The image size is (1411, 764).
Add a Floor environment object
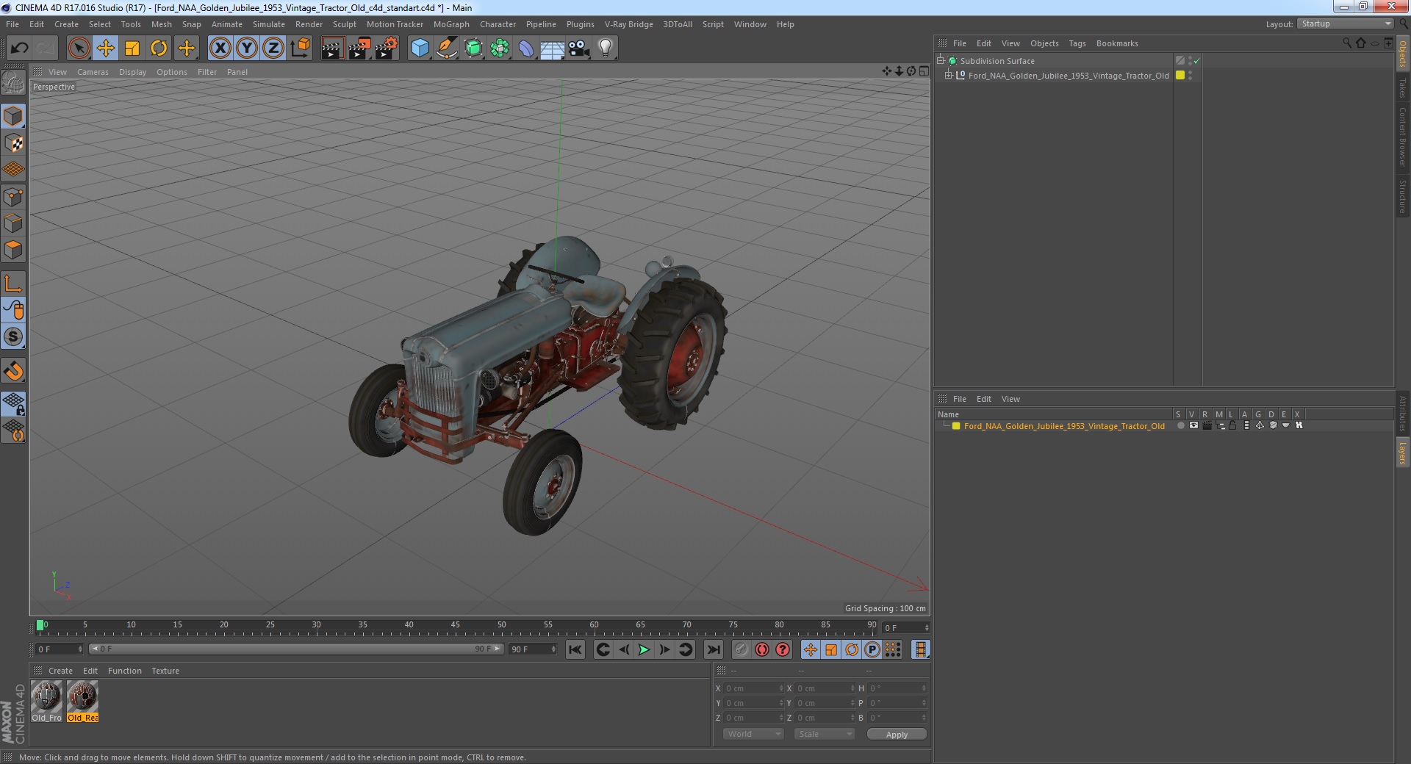tap(553, 48)
